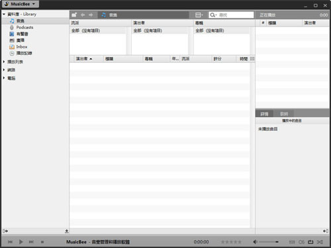The image size is (331, 248).
Task: Click the title column in Now Playing list
Action: tap(284, 23)
